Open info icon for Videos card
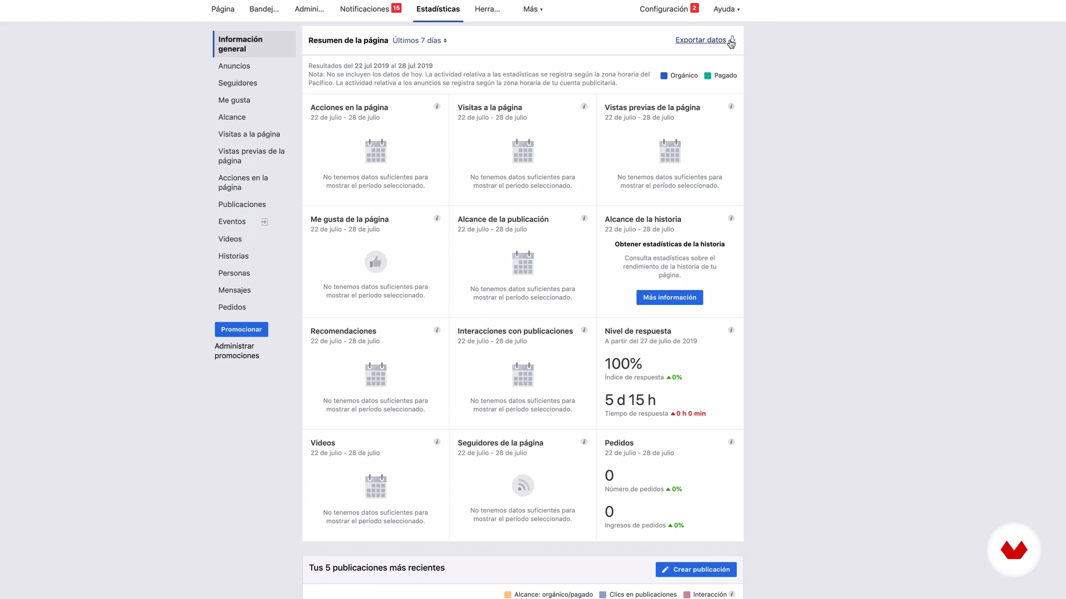This screenshot has width=1066, height=599. 437,442
